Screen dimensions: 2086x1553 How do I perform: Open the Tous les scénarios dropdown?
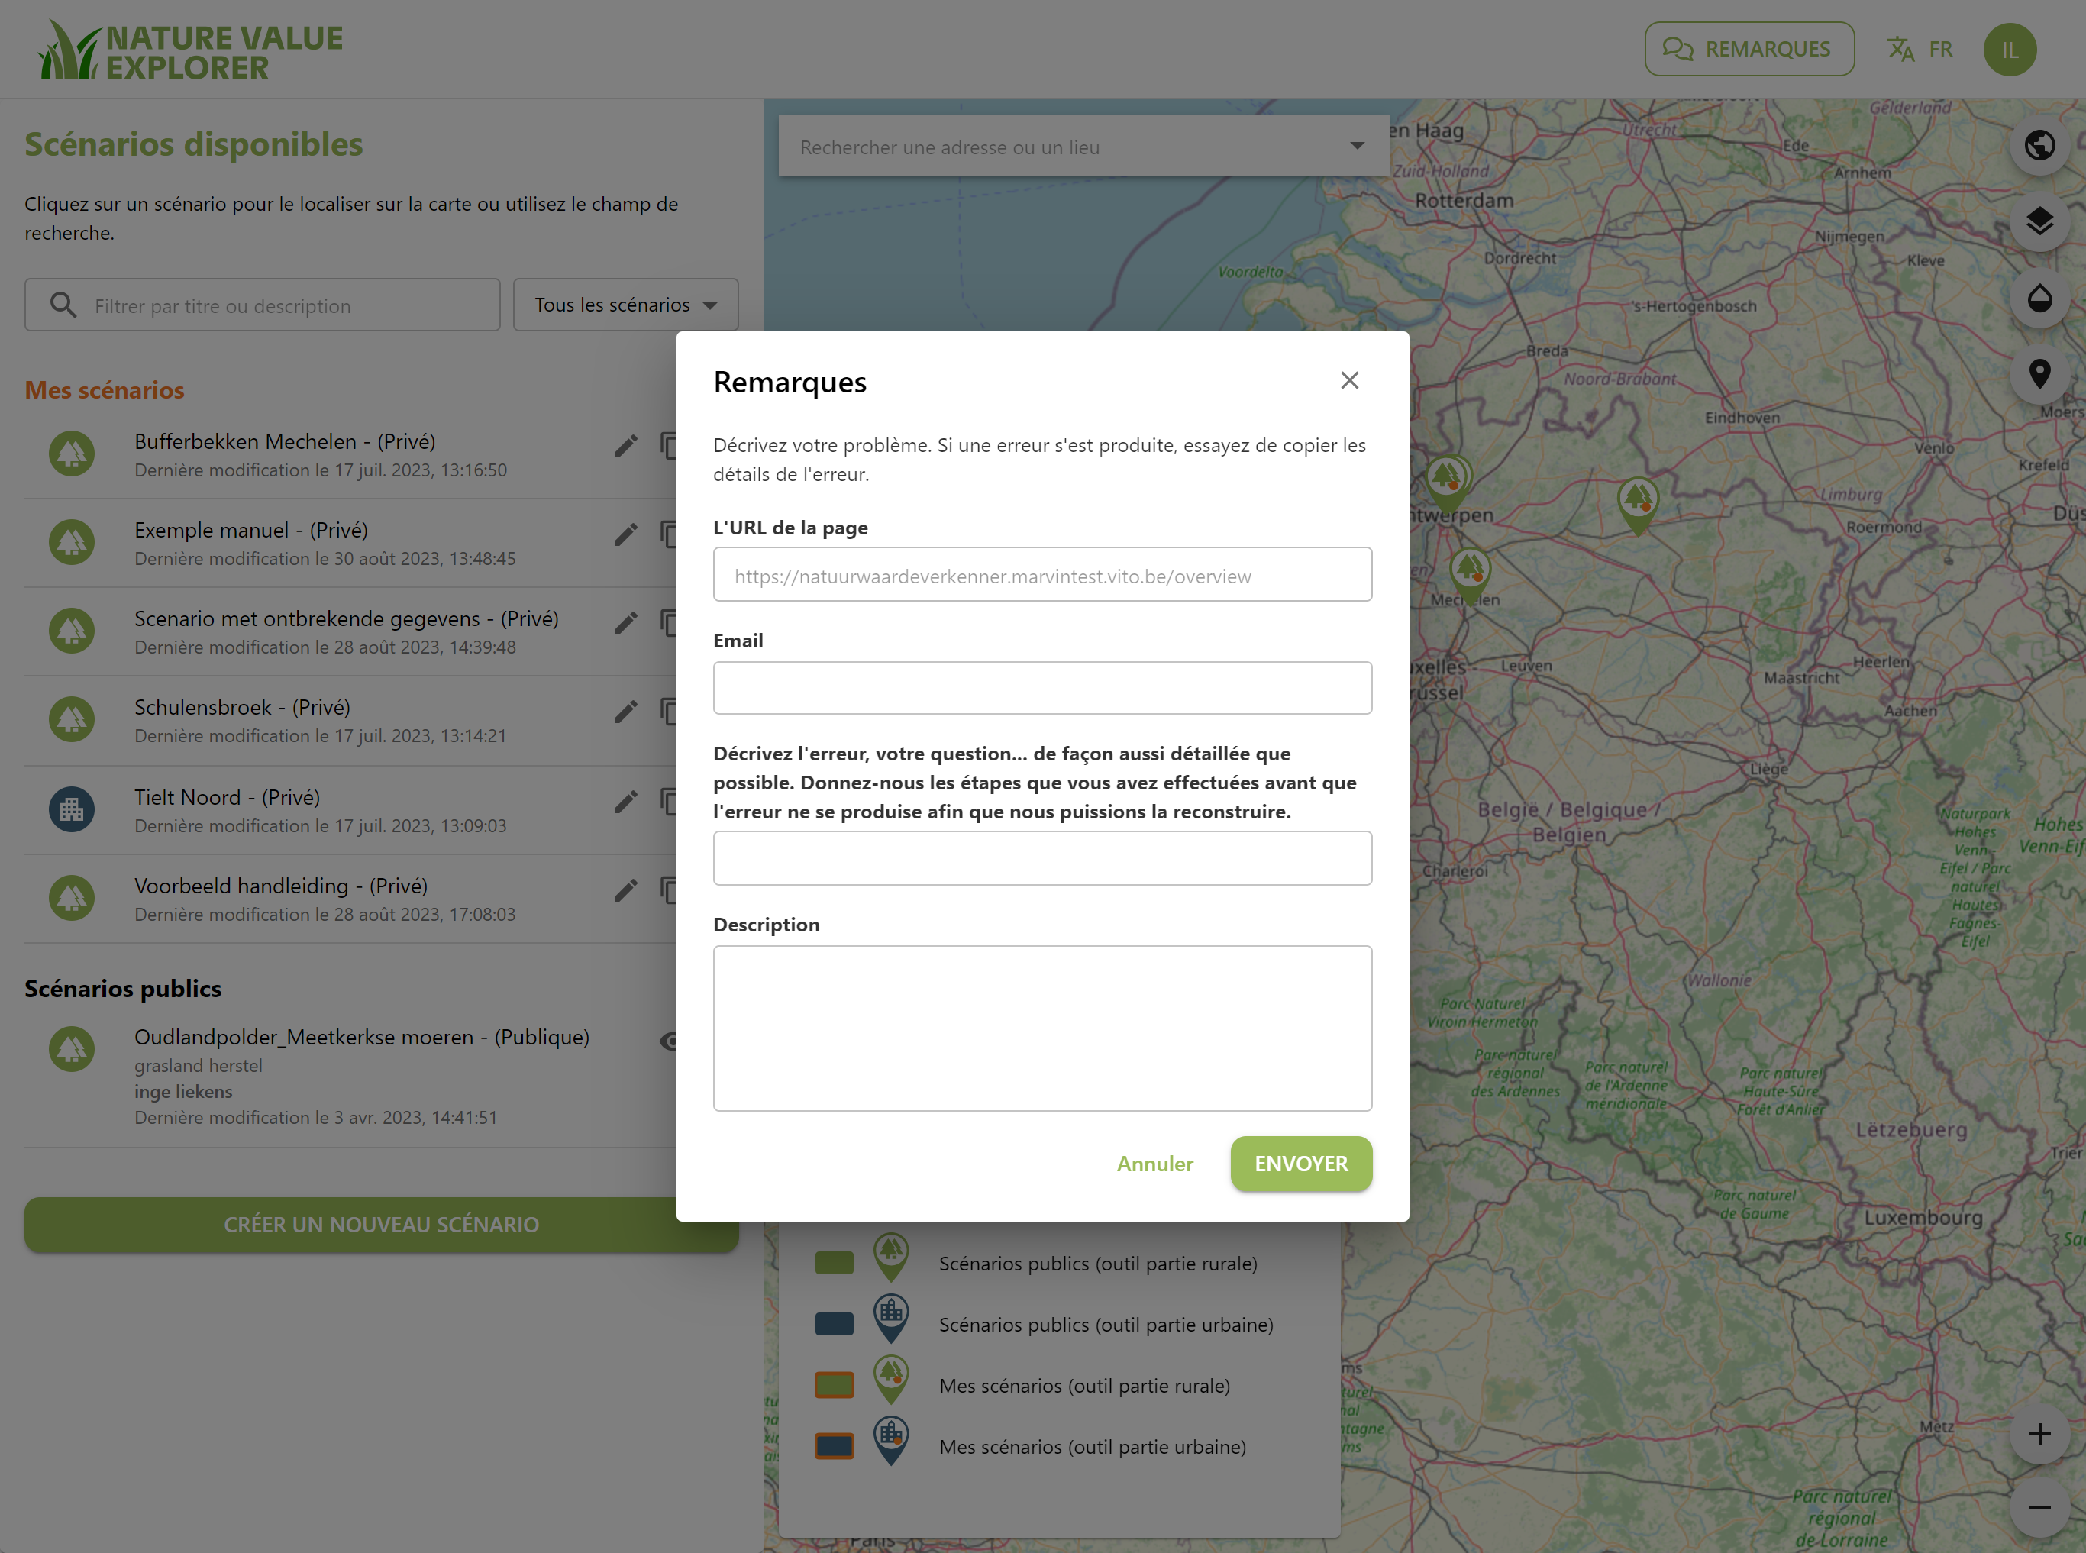coord(626,305)
